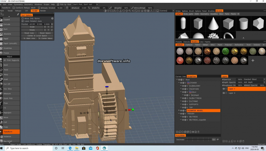Click the To Main Axis button
This screenshot has height=151, width=266.
(x=29, y=38)
